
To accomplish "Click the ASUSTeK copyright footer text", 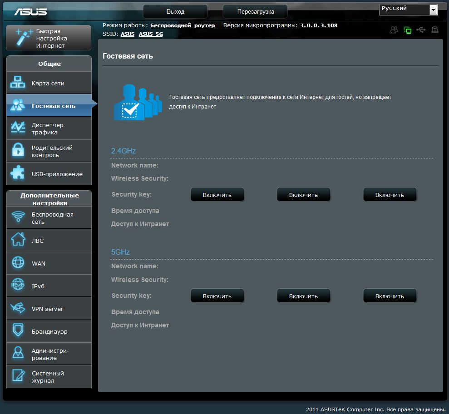I will pyautogui.click(x=375, y=409).
